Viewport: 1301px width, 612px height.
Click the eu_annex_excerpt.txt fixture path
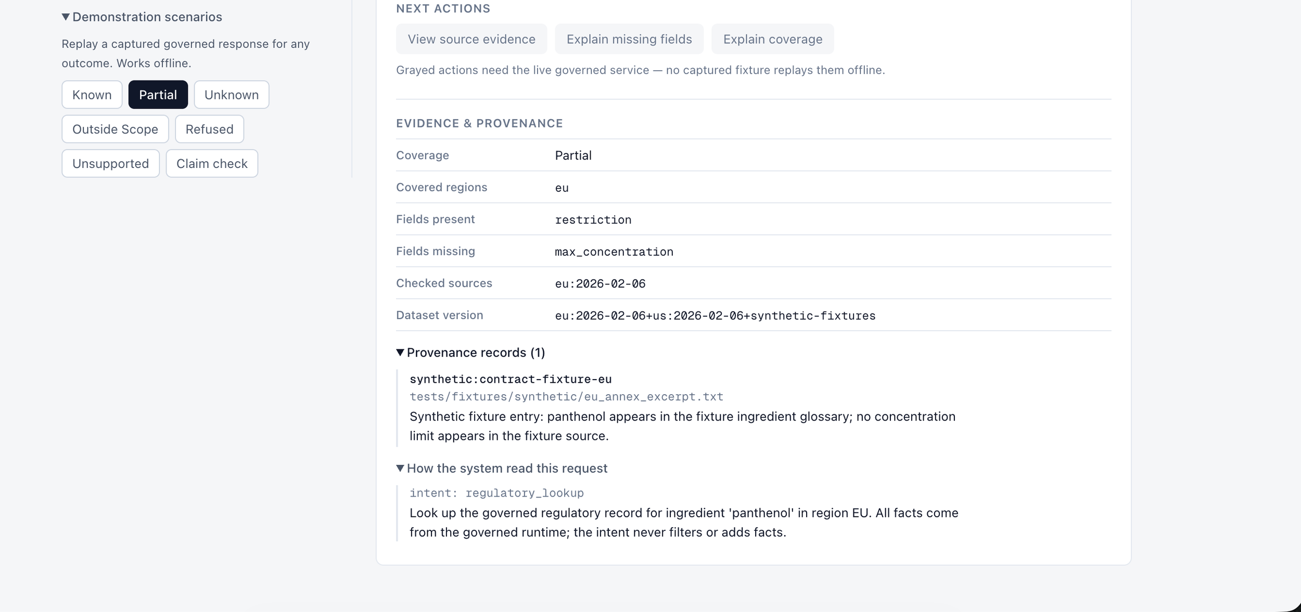coord(566,397)
